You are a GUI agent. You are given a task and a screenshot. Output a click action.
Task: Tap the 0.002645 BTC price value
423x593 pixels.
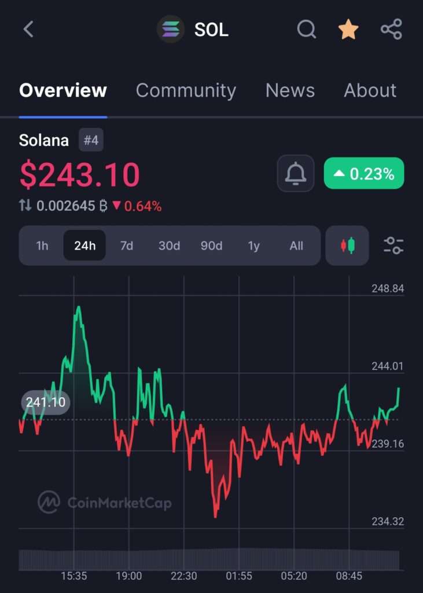pyautogui.click(x=72, y=206)
